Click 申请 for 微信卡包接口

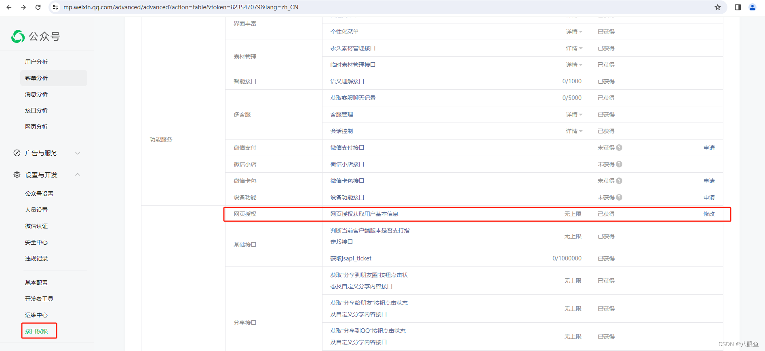tap(709, 181)
